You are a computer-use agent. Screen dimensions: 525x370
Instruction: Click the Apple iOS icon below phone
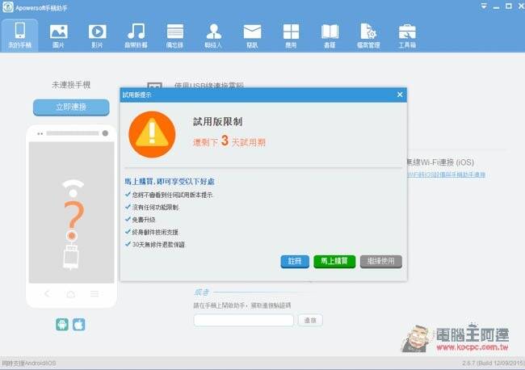click(79, 325)
